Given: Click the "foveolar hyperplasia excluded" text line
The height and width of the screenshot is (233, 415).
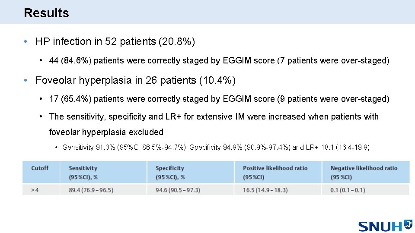Looking at the screenshot, I should pyautogui.click(x=106, y=132).
